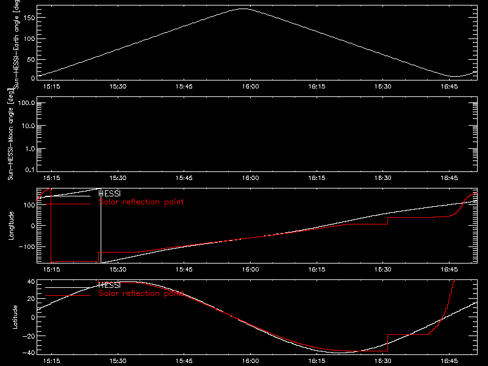This screenshot has height=366, width=488.
Task: Select -20 tick on Latitude axis
Action: (29, 336)
